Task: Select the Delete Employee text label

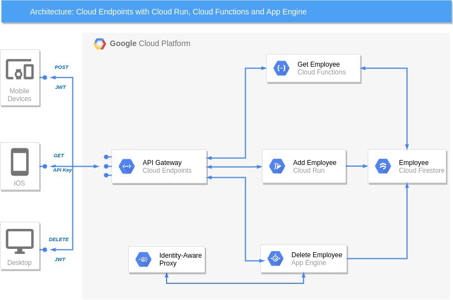Action: pyautogui.click(x=316, y=255)
